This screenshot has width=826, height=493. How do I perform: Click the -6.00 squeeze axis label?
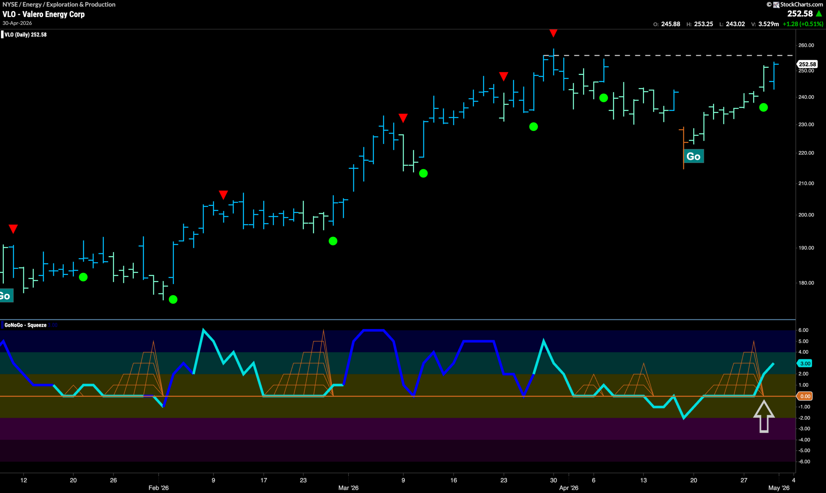click(x=804, y=461)
